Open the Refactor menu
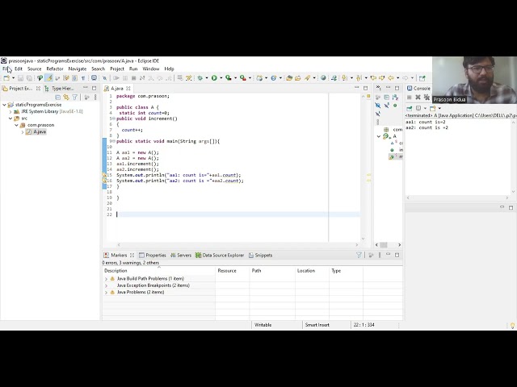 point(55,69)
